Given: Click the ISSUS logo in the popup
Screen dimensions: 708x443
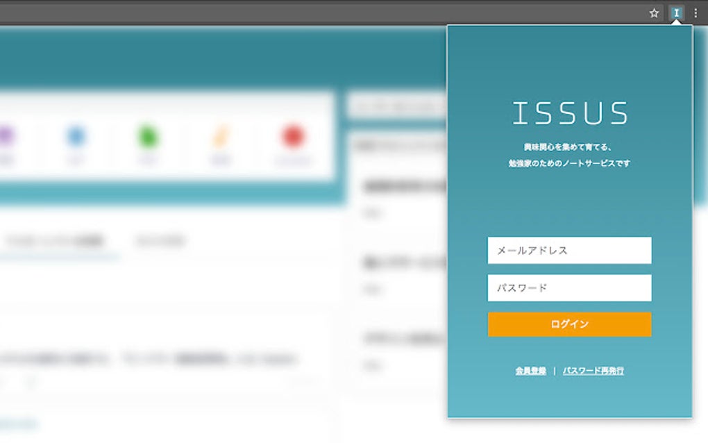Looking at the screenshot, I should 568,112.
